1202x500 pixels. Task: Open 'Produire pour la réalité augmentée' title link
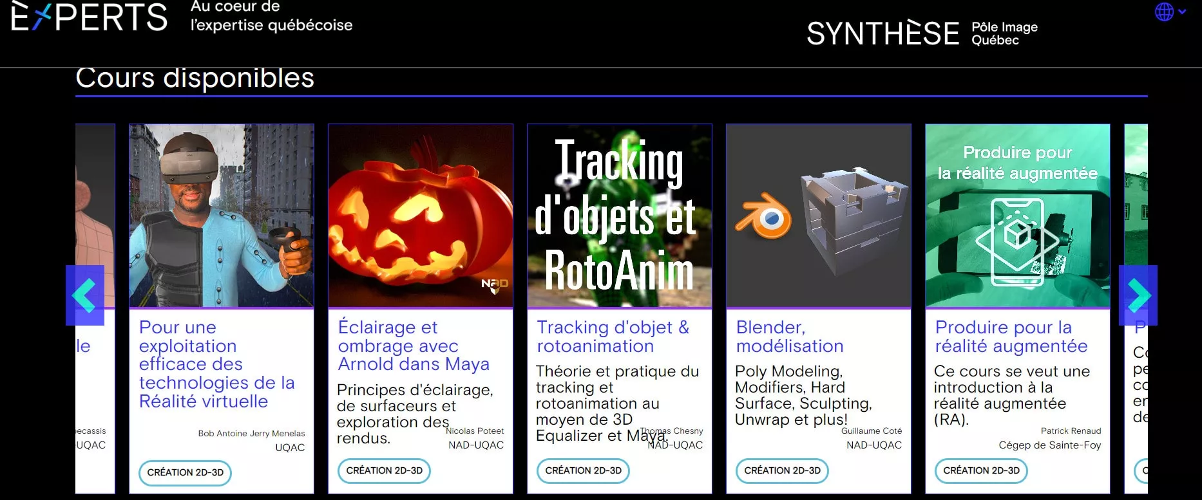1011,337
